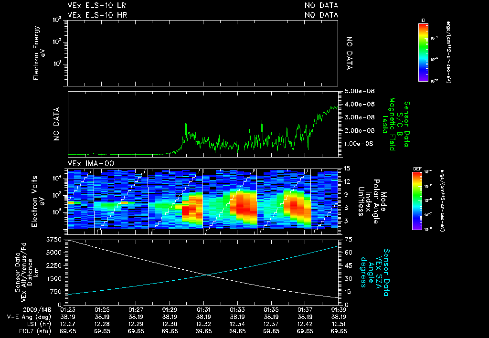
Task: Click the 01:37 time tick label
Action: click(305, 310)
